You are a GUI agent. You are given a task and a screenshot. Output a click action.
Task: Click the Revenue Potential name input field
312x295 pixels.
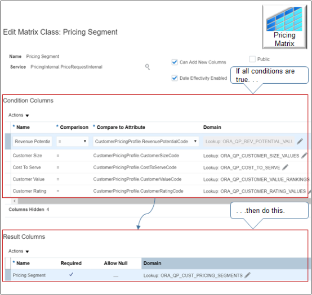pos(32,142)
